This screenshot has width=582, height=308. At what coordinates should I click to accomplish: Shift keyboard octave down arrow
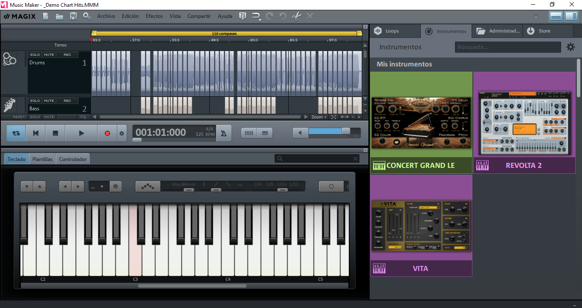click(x=27, y=186)
